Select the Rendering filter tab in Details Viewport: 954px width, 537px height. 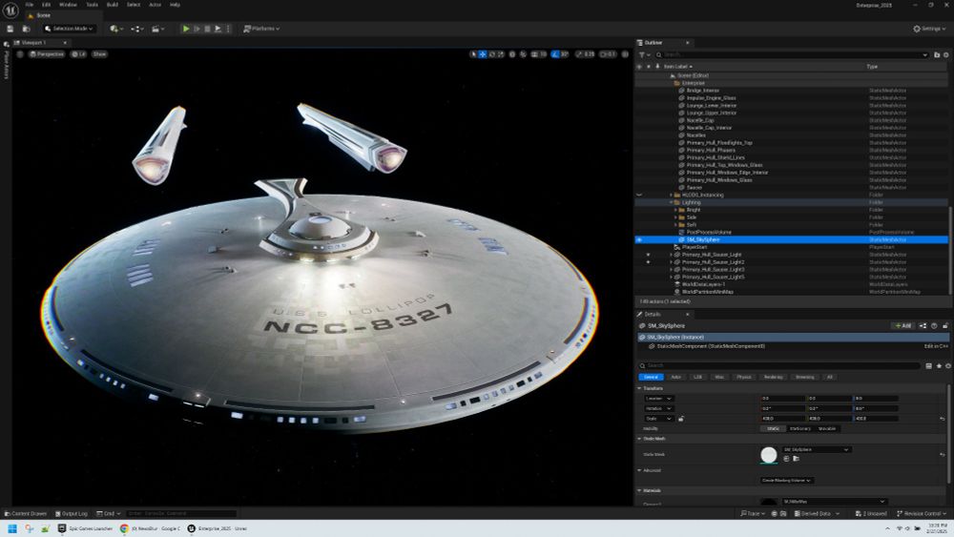774,377
